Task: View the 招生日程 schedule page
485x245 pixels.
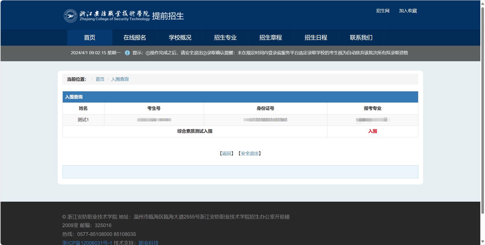Action: point(316,38)
